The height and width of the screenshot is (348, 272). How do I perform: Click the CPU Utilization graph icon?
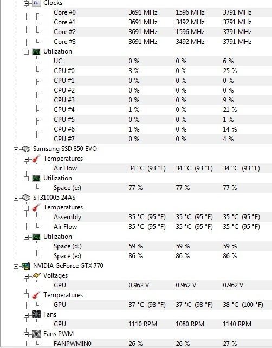pyautogui.click(x=36, y=51)
